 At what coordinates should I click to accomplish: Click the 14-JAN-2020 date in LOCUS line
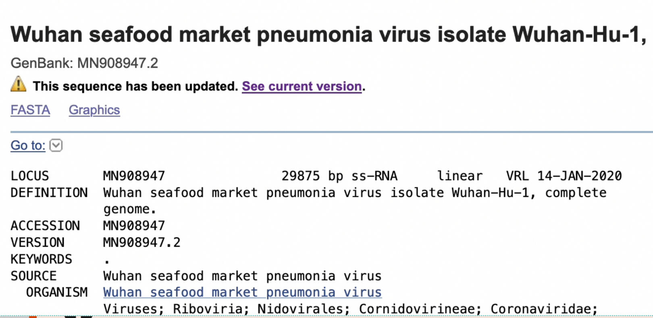coord(579,176)
